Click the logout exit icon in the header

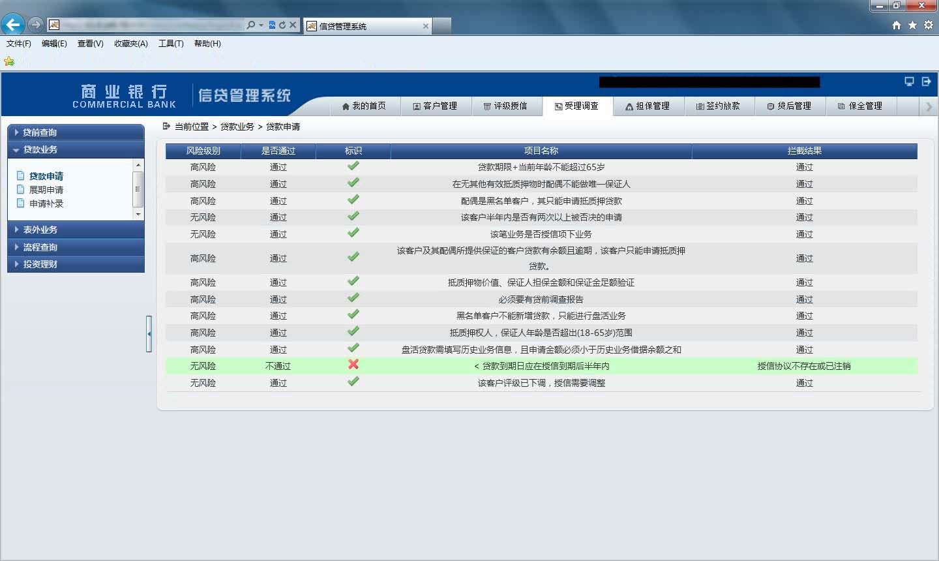click(x=926, y=82)
